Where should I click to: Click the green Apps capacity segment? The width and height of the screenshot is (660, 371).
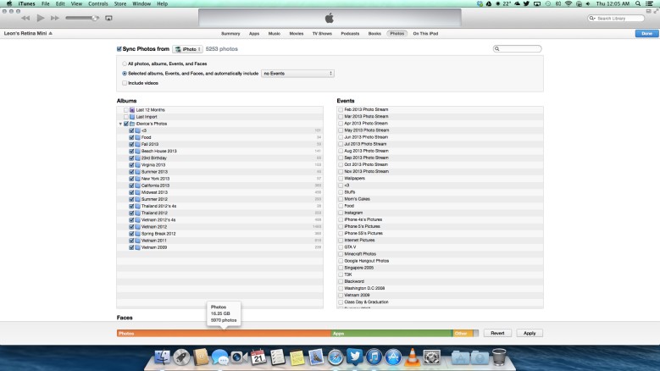pos(392,333)
